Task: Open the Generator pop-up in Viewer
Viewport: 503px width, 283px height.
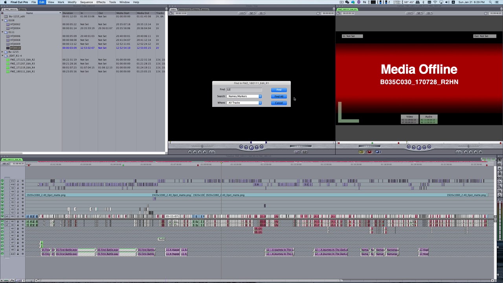Action: pos(305,152)
